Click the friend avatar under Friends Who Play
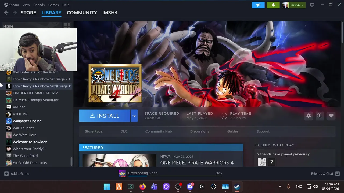This screenshot has height=193, width=344. [x=262, y=162]
